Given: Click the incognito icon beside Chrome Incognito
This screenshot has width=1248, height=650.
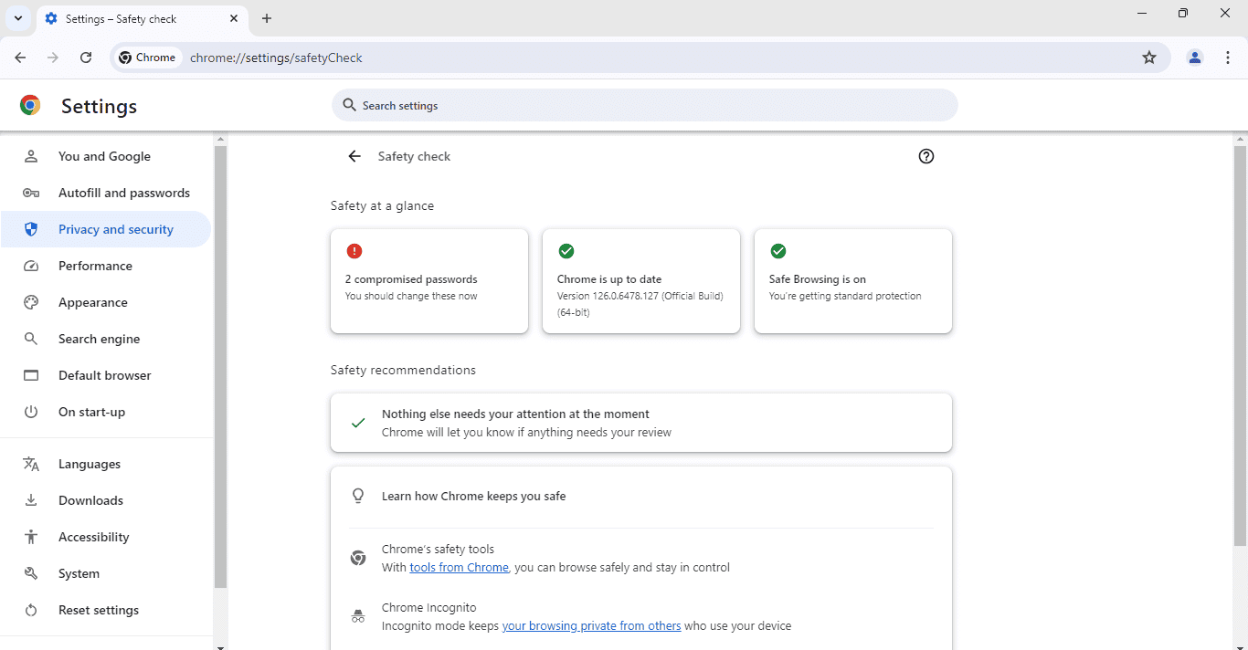Looking at the screenshot, I should point(358,616).
